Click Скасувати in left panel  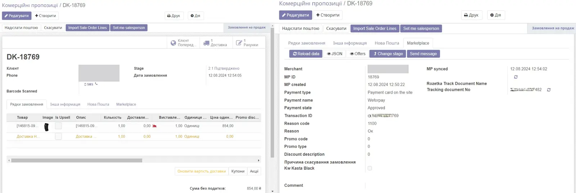pos(53,28)
